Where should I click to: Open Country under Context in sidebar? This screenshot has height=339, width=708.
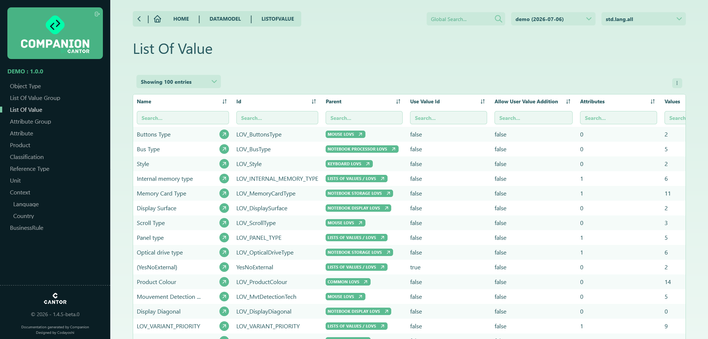24,216
